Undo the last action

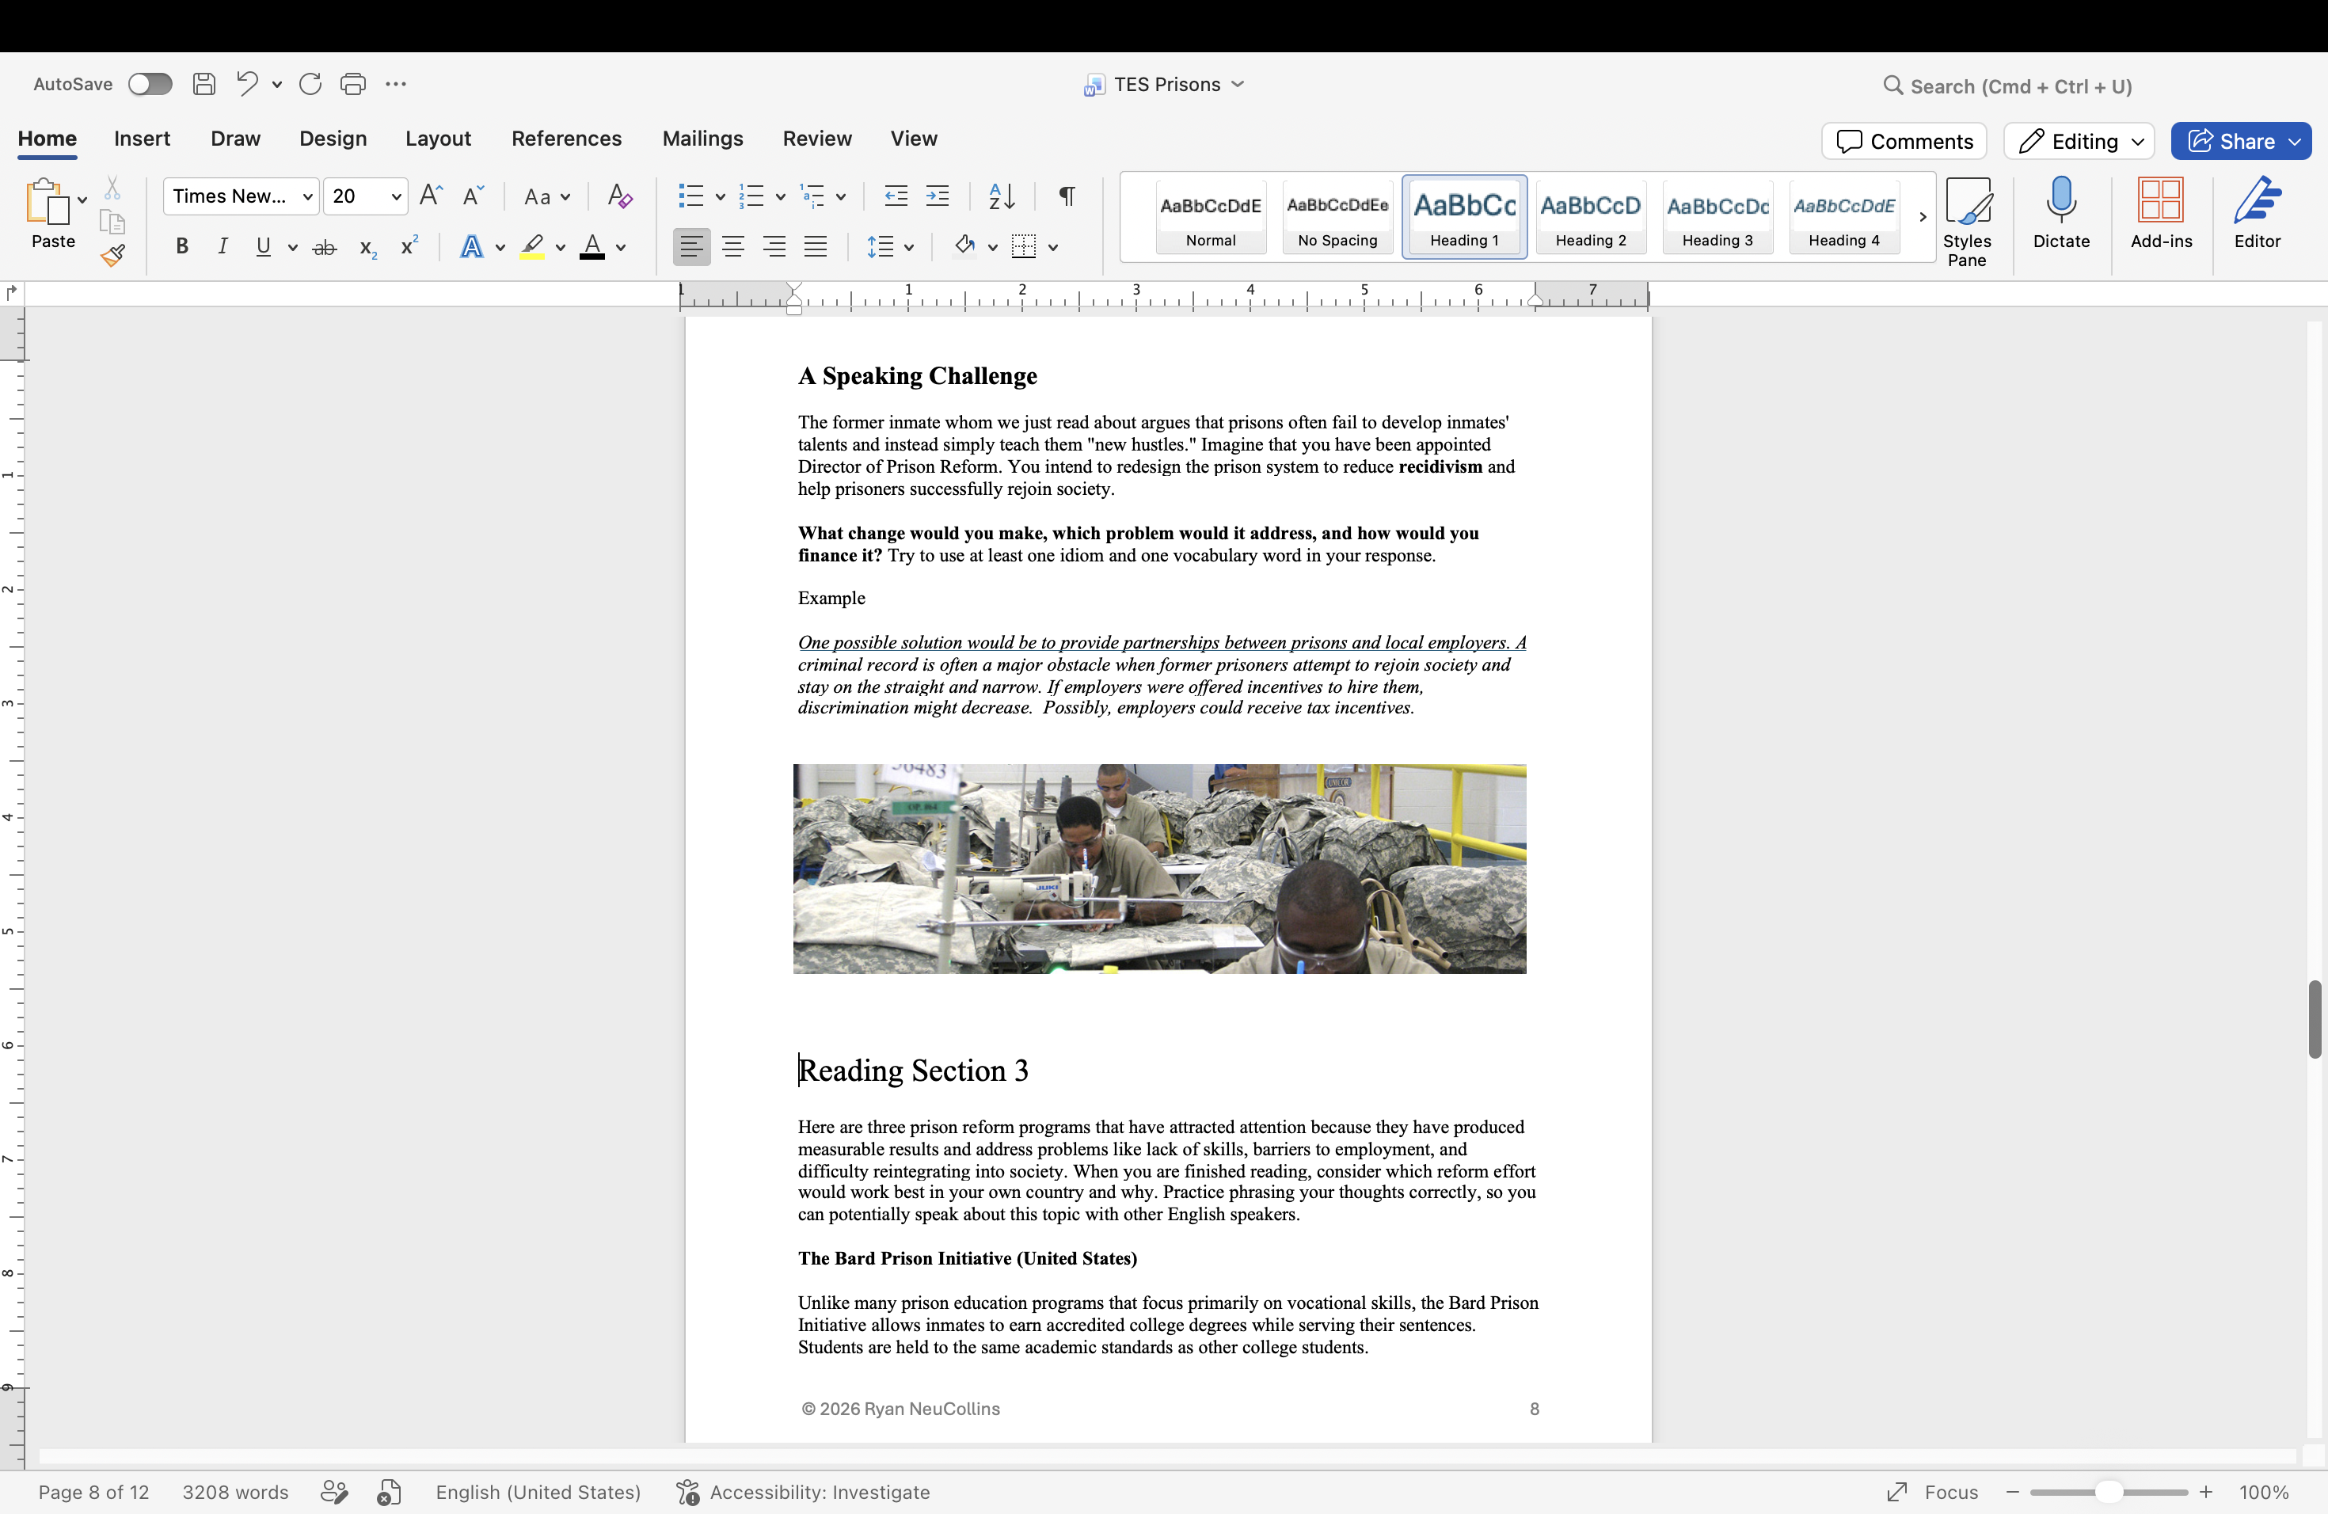[x=246, y=84]
